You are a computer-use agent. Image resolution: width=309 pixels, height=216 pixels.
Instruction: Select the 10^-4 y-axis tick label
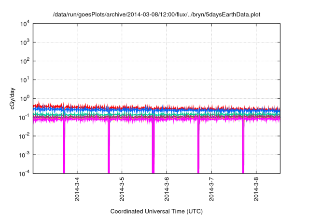click(24, 174)
